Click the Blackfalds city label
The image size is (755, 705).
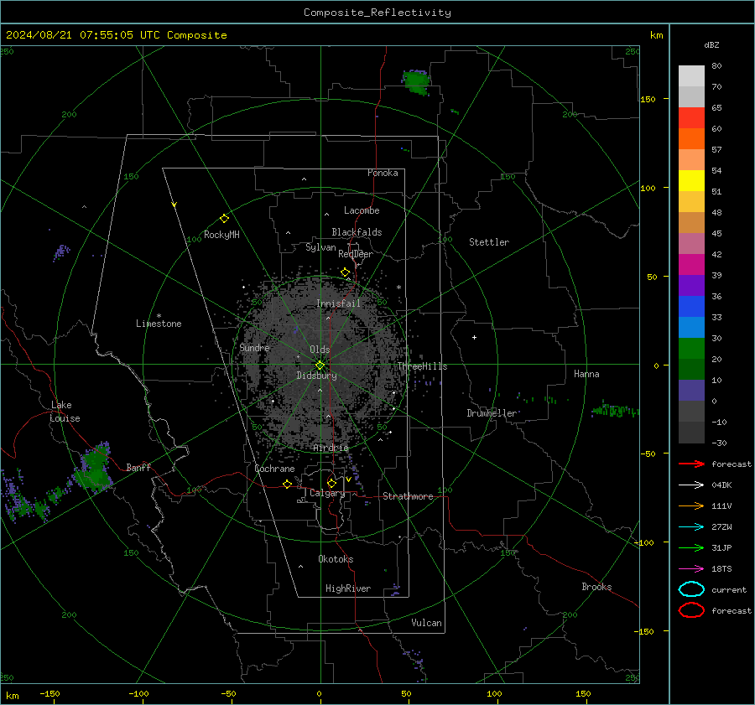[x=357, y=232]
